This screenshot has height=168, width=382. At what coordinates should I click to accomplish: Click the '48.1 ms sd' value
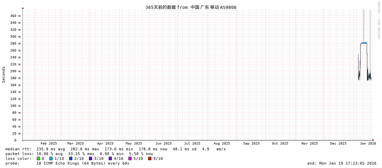coord(184,149)
